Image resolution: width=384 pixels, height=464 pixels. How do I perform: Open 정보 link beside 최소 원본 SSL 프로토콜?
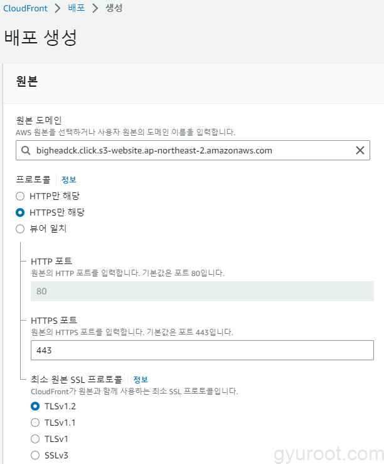pos(141,380)
